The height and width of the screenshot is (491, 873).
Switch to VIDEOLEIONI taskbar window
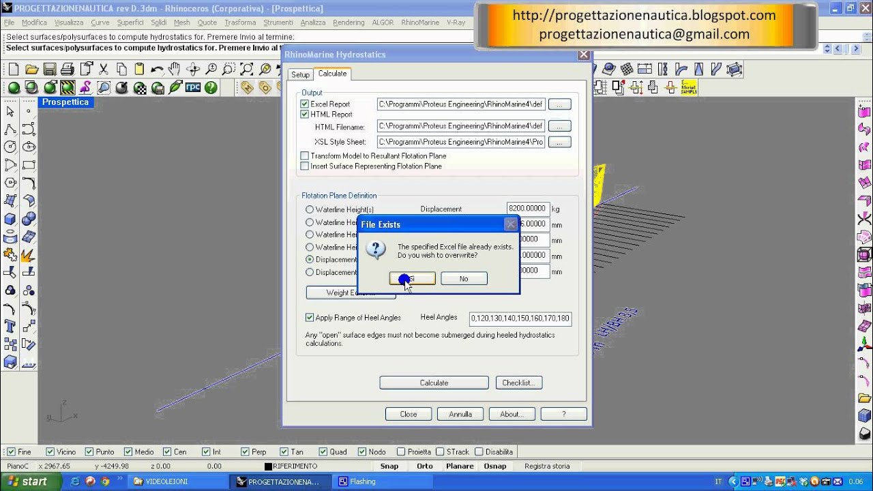[177, 481]
